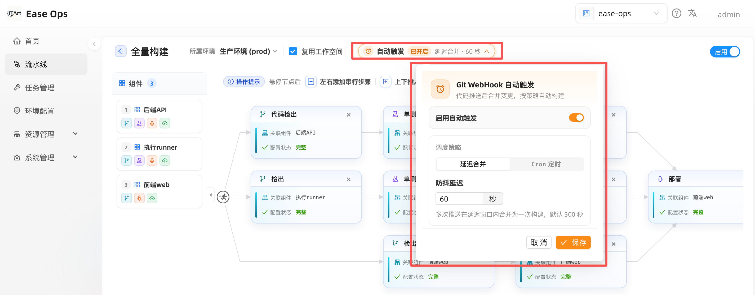Screen dimensions: 755x295
Task: Open the ease-ops project selector
Action: coord(621,14)
